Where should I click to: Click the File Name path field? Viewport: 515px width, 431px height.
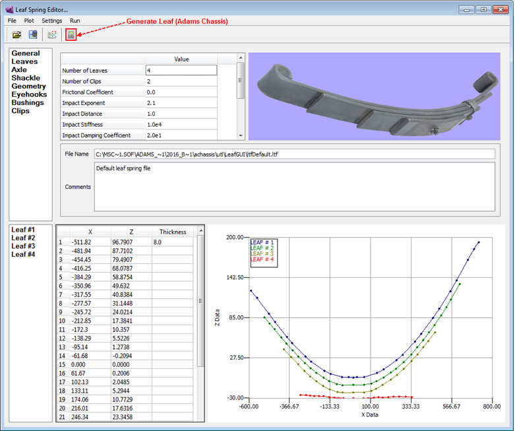295,154
